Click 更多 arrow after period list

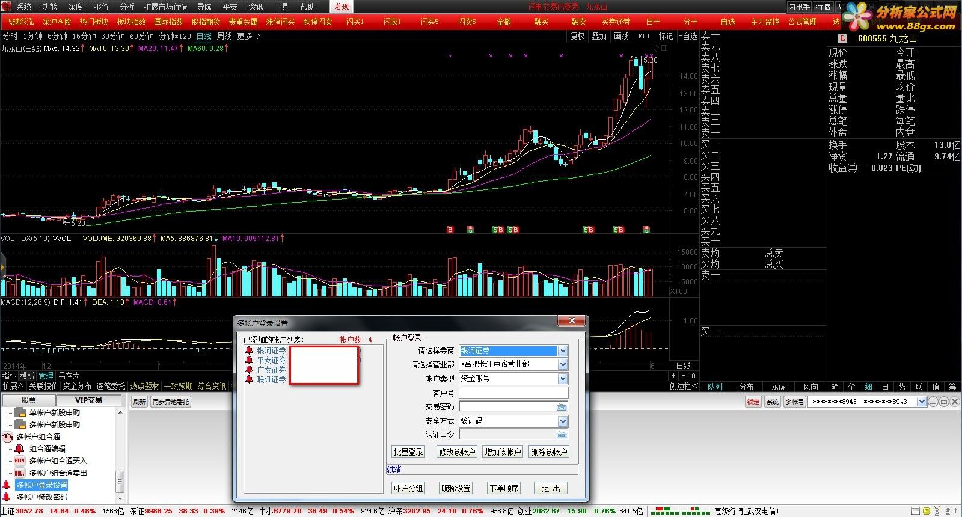pos(259,37)
